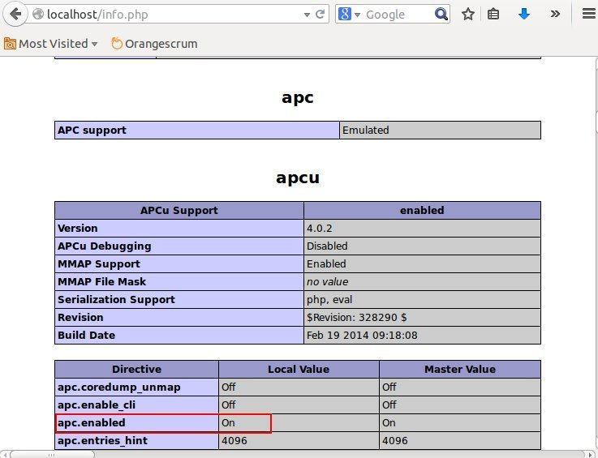This screenshot has height=458, width=598.
Task: Show bookmarks list icon
Action: [x=493, y=15]
